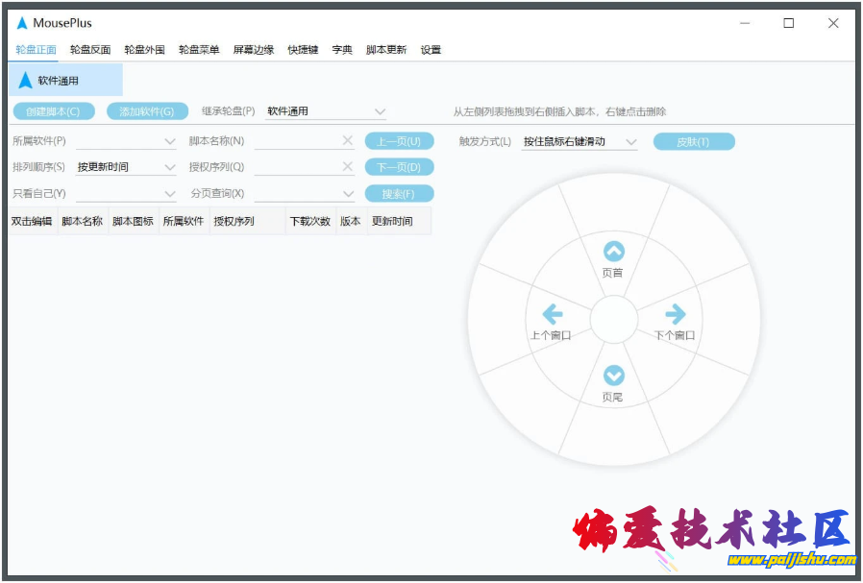This screenshot has height=583, width=863.
Task: Click the center circle of the wheel
Action: [x=613, y=320]
